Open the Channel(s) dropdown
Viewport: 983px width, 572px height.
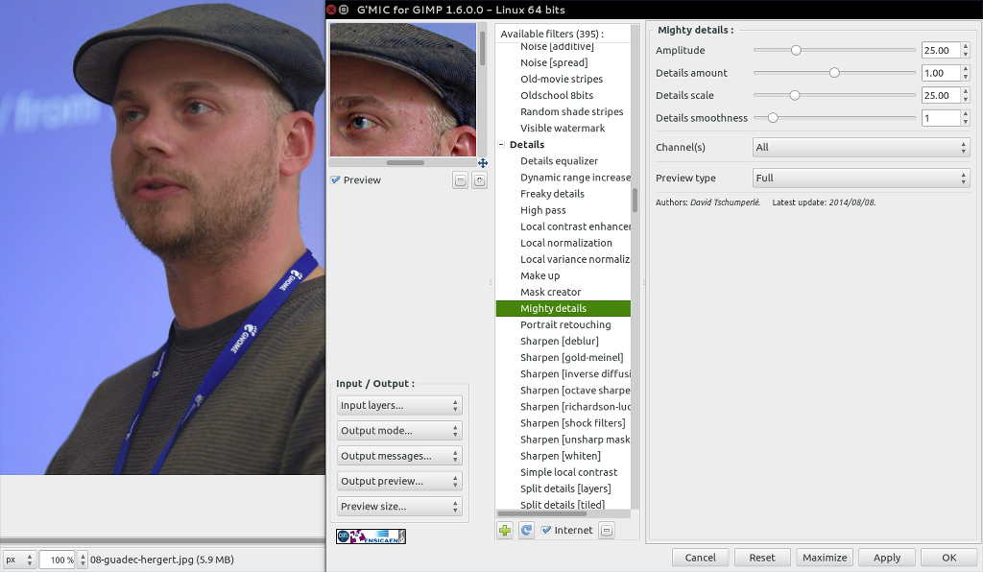pyautogui.click(x=860, y=148)
